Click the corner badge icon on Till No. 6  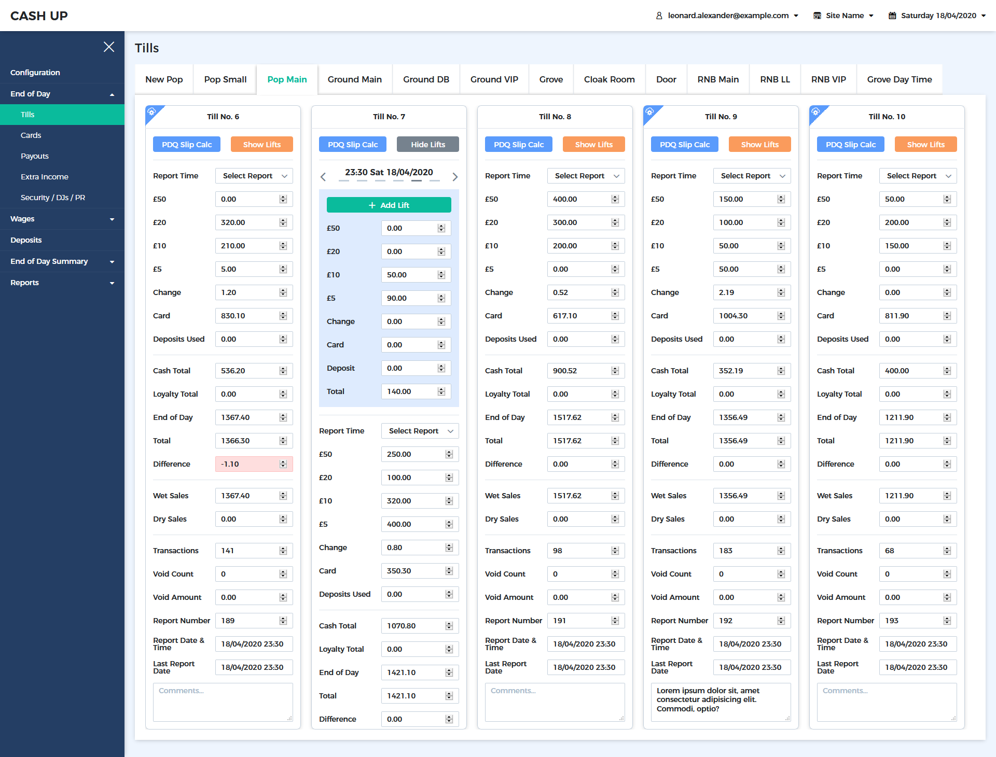point(151,111)
